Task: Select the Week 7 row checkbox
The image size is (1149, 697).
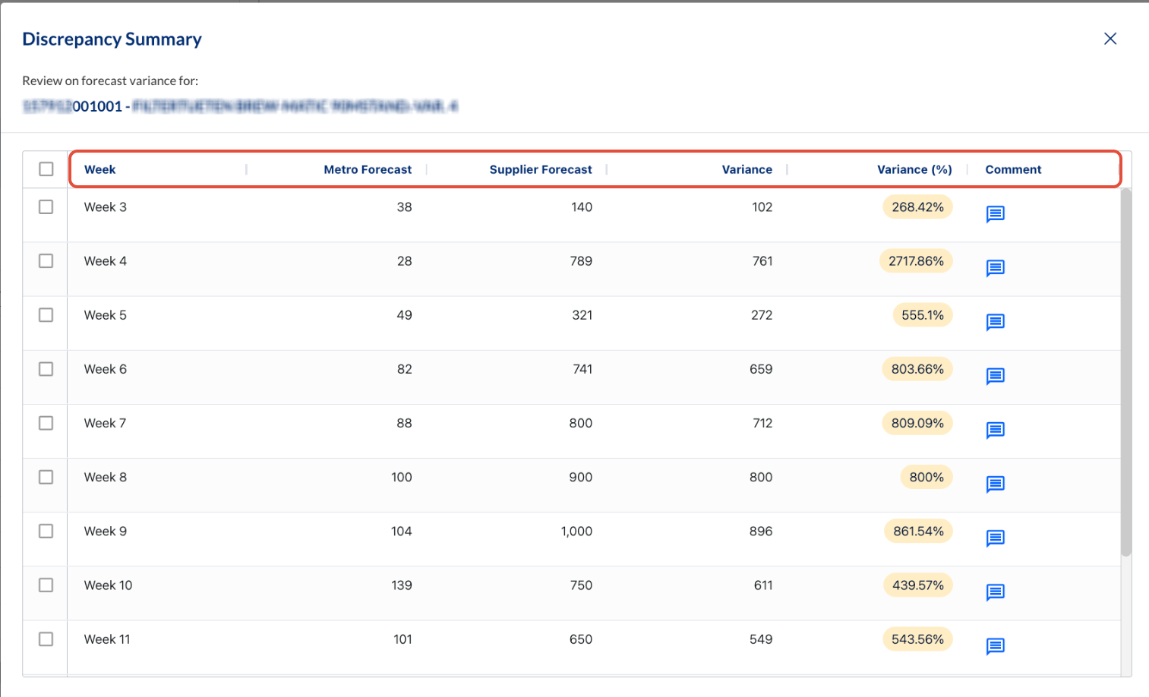Action: click(x=46, y=423)
